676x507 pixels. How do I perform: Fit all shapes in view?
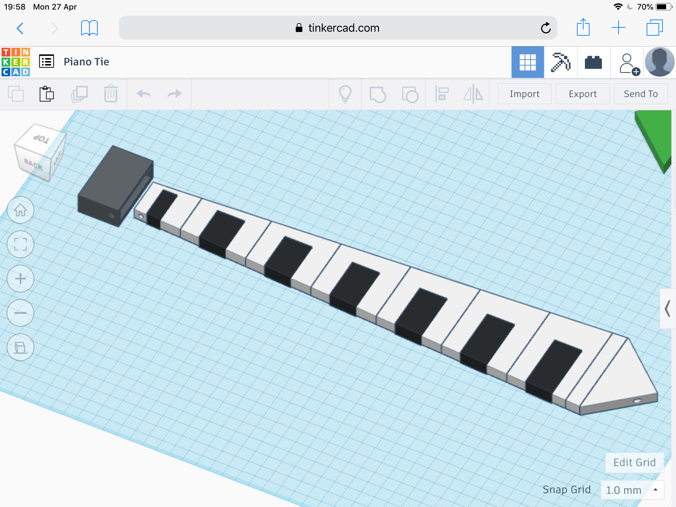tap(20, 244)
